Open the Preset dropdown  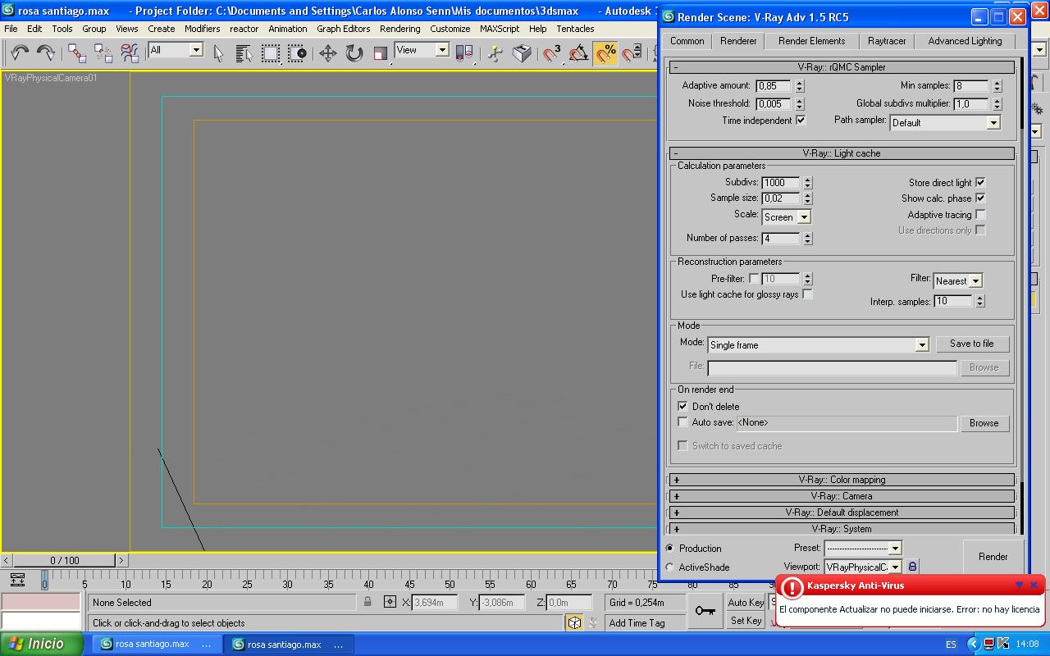pyautogui.click(x=863, y=548)
